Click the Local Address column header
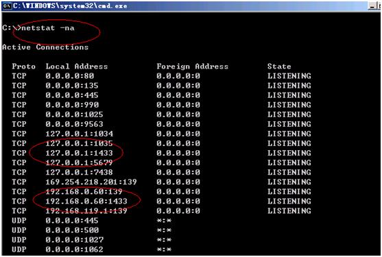The image size is (382, 257). [x=77, y=66]
